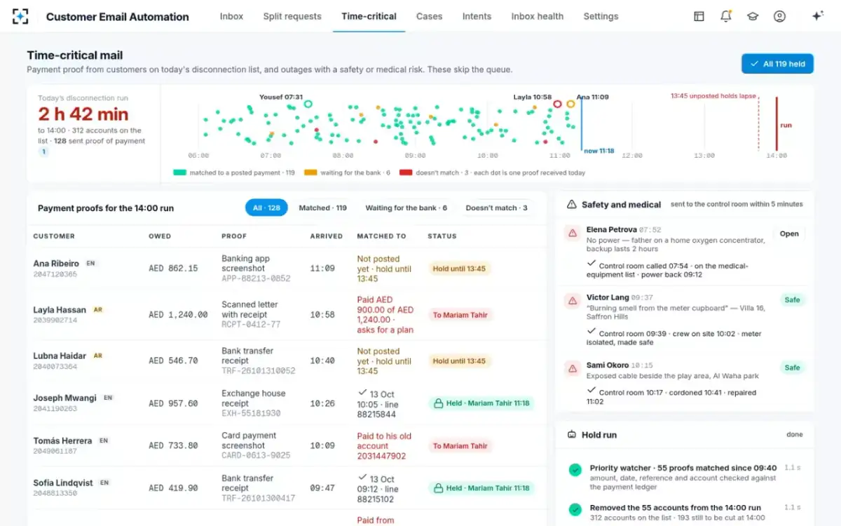Open the Lubna Haidar customer name
This screenshot has height=526, width=841.
pos(60,356)
